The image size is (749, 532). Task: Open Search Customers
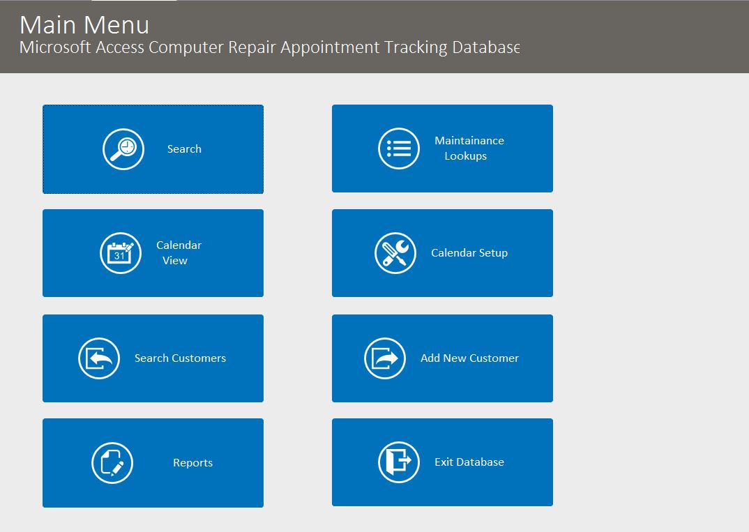[180, 358]
